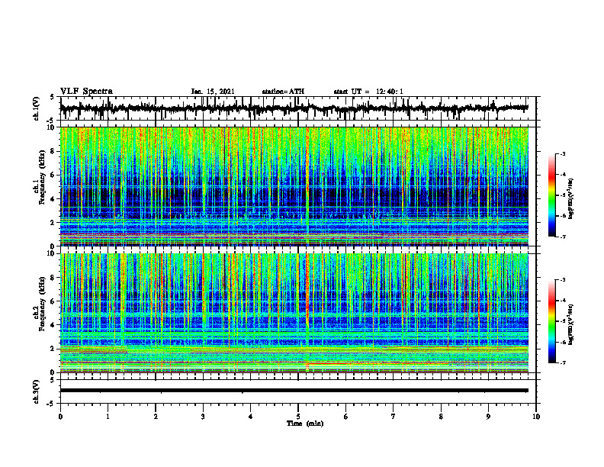Viewport: 604px width, 467px height.
Task: Click the ch.2 frequency tick label '4'
Action: pyautogui.click(x=53, y=325)
